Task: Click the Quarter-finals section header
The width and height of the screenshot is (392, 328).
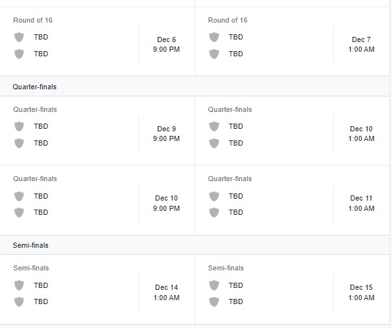Action: click(35, 87)
